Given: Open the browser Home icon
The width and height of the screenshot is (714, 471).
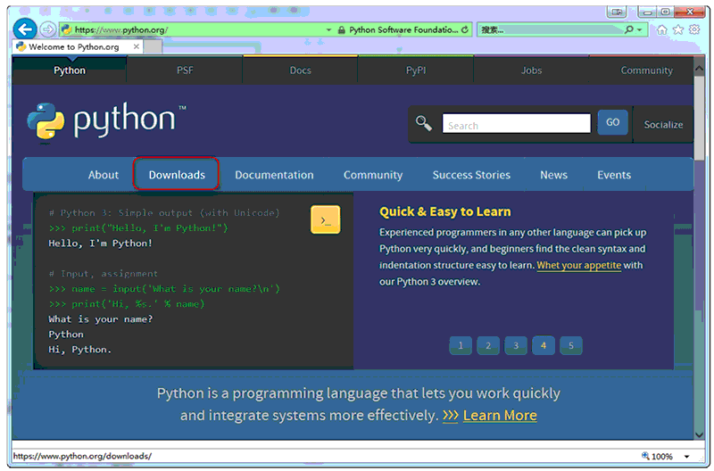Looking at the screenshot, I should click(661, 30).
